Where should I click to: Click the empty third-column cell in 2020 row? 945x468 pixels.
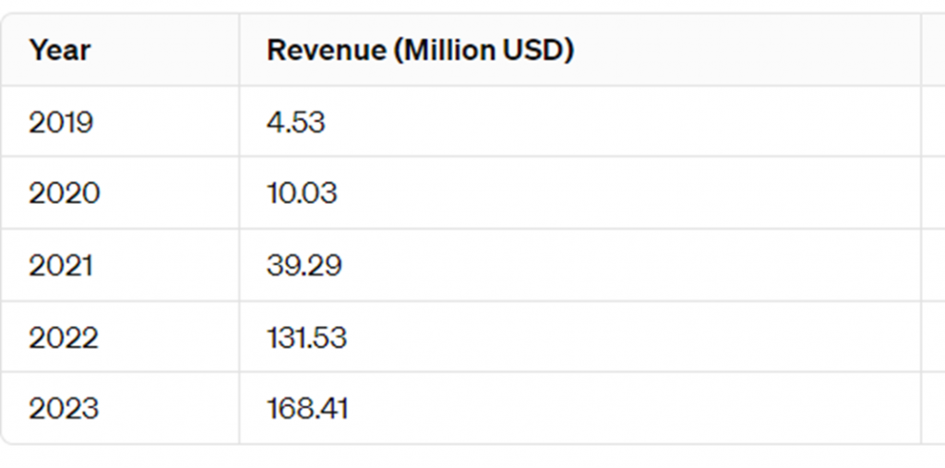(933, 192)
